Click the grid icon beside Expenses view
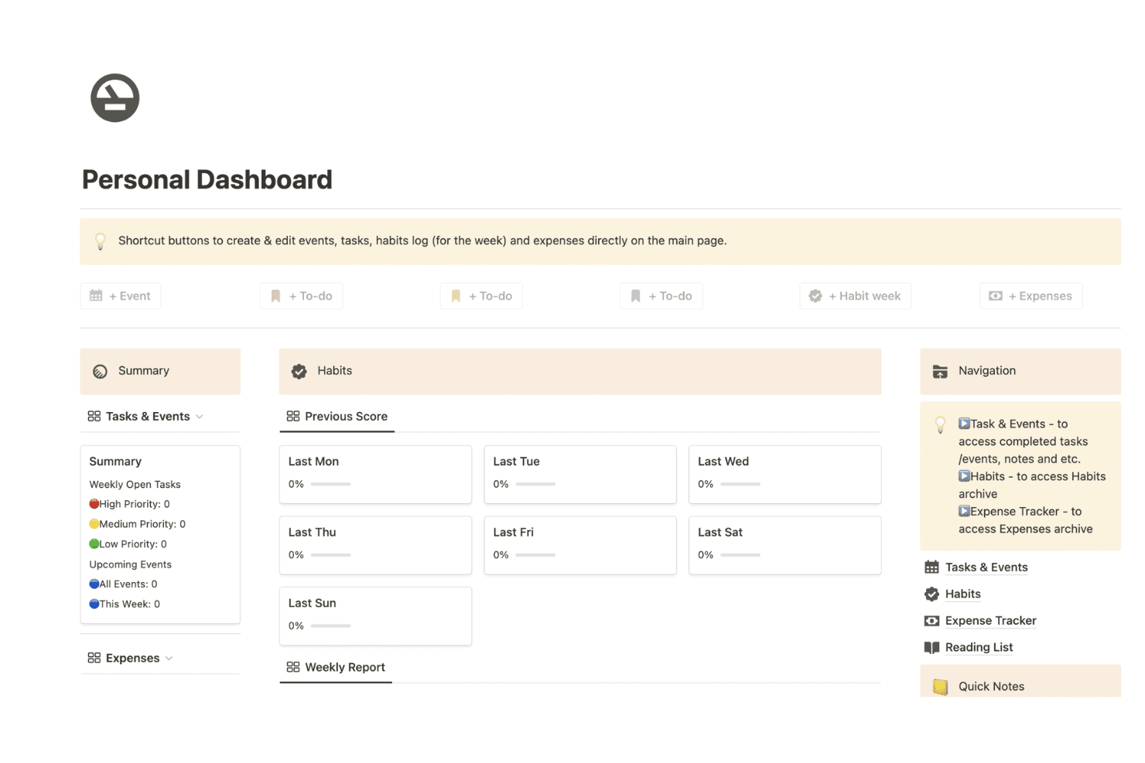This screenshot has width=1145, height=763. click(x=94, y=658)
